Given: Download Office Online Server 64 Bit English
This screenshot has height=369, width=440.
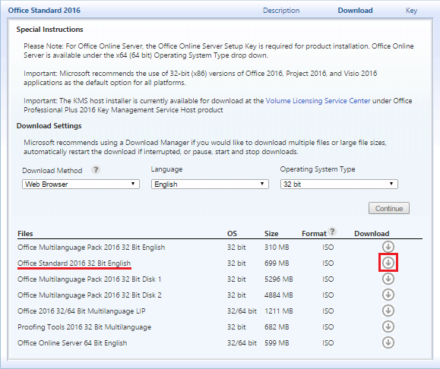Looking at the screenshot, I should (388, 342).
